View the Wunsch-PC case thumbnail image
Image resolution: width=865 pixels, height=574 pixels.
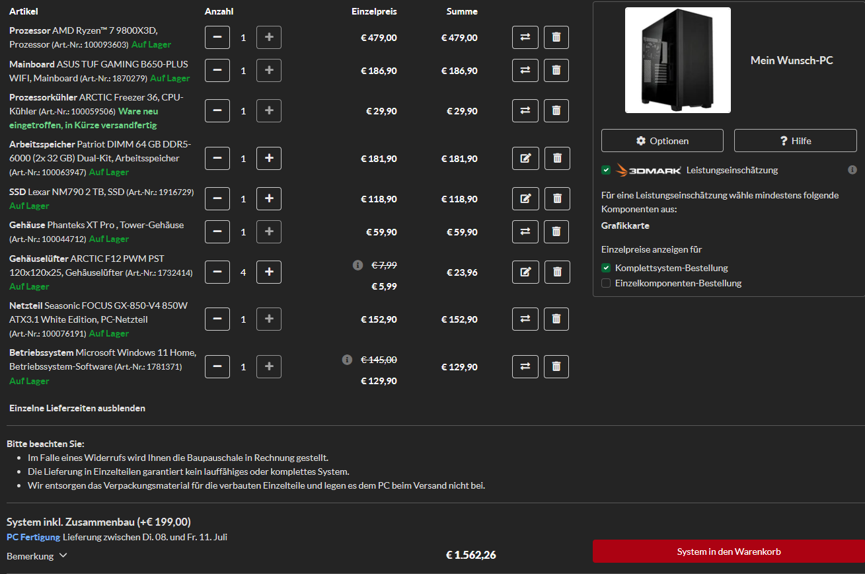(678, 60)
